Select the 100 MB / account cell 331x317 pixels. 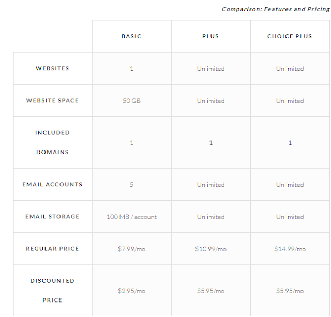(x=131, y=217)
